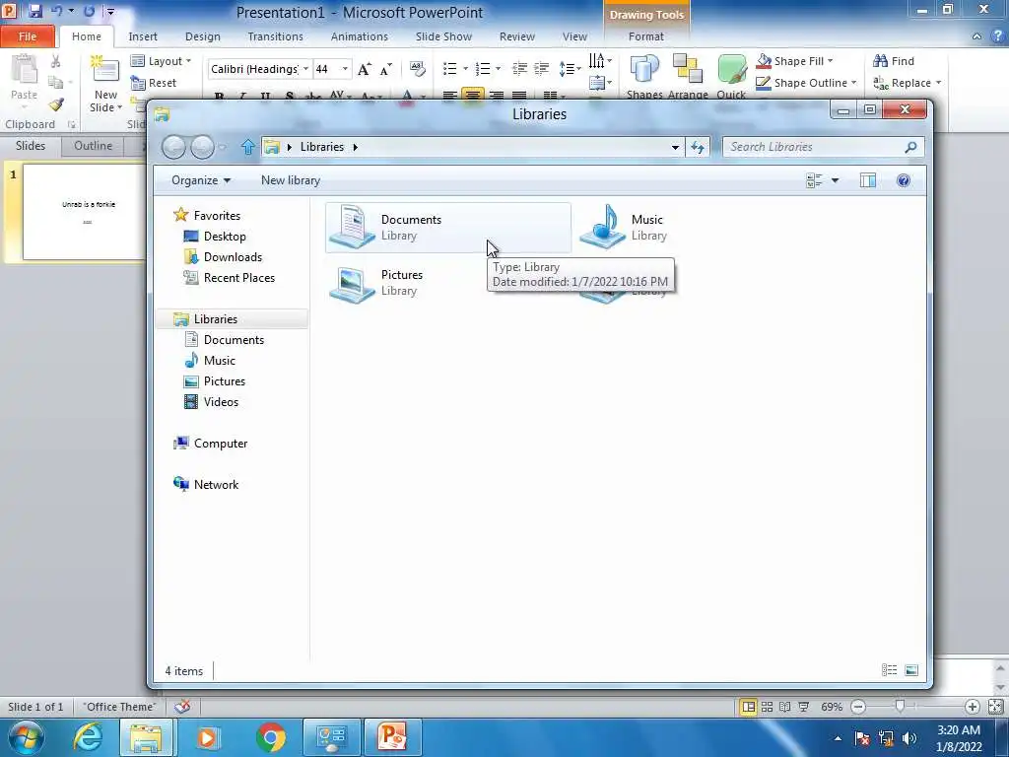
Task: Switch to the Design tab
Action: click(203, 36)
